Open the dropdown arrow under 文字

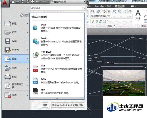(x=138, y=21)
